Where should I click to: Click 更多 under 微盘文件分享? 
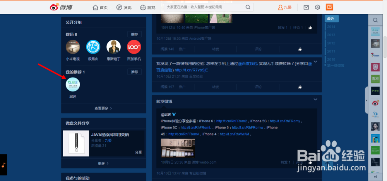click(x=103, y=163)
